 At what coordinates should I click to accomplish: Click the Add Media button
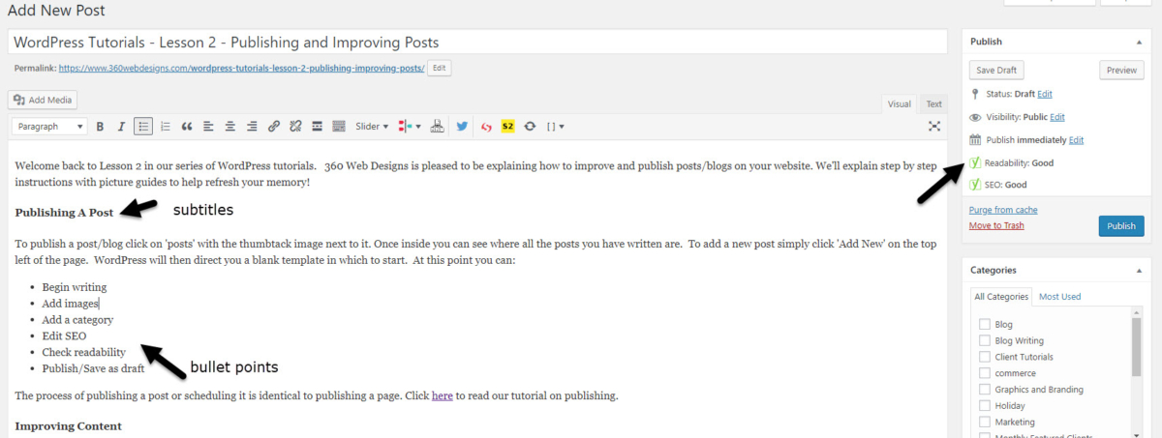(43, 100)
